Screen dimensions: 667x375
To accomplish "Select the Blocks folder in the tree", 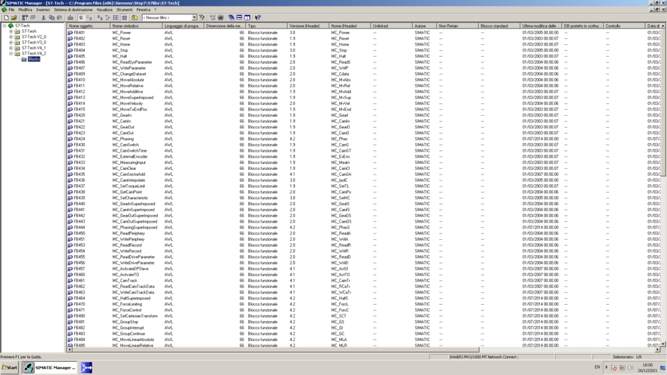I will [x=34, y=59].
